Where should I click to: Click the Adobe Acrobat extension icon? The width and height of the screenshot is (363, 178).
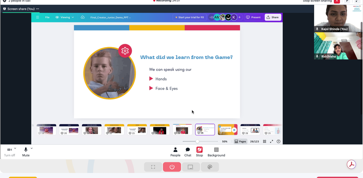pyautogui.click(x=351, y=165)
